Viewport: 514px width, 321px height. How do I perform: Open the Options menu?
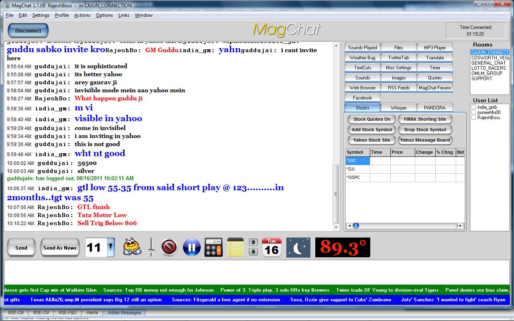click(104, 15)
